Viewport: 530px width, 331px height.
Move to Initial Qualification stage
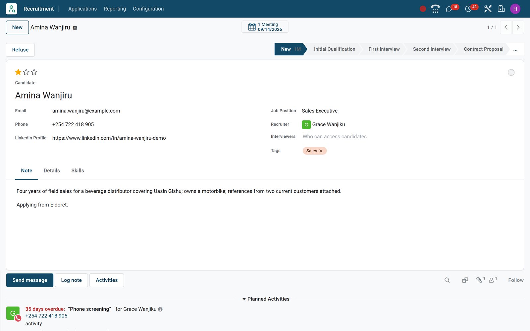335,49
